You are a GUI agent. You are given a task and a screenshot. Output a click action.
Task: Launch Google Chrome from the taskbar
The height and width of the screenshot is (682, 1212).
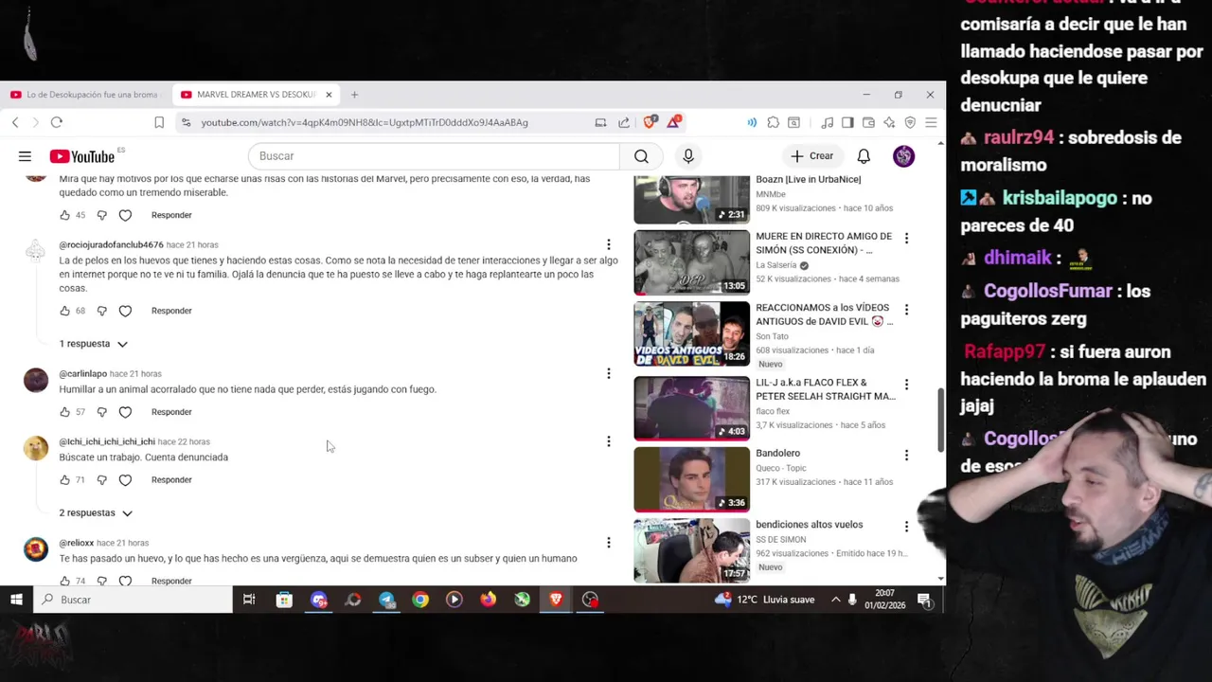(x=420, y=600)
